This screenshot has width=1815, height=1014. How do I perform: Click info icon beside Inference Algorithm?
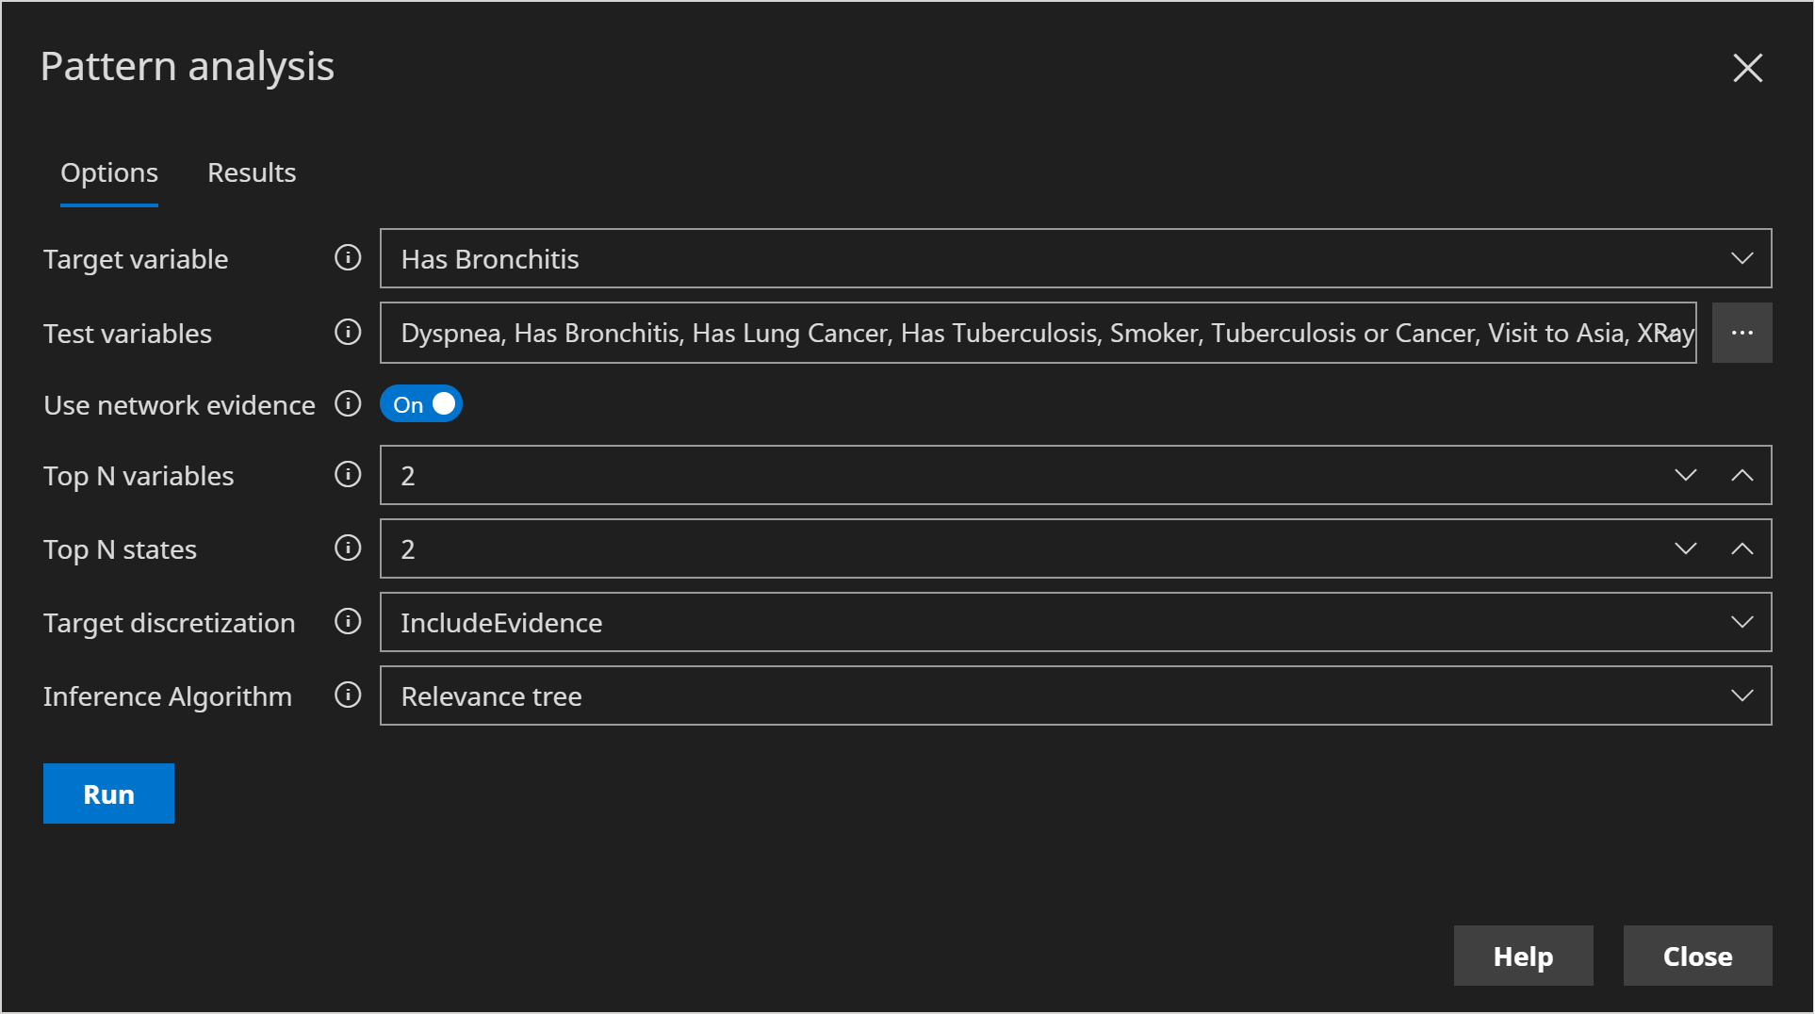(348, 695)
